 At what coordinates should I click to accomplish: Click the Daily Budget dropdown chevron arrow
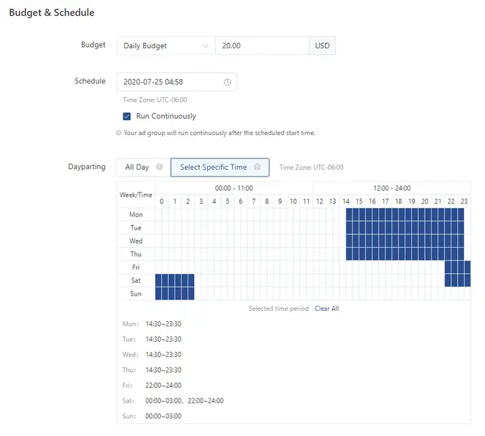[x=206, y=46]
